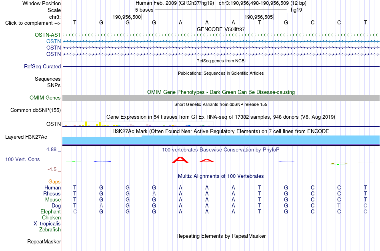This screenshot has width=380, height=251.
Task: Click 'Human Feb. 2009 (GRCh37/hg19)' header text
Action: pos(175,3)
